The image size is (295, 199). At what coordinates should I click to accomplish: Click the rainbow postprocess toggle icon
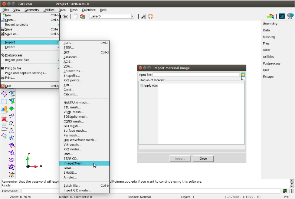[x=271, y=16]
